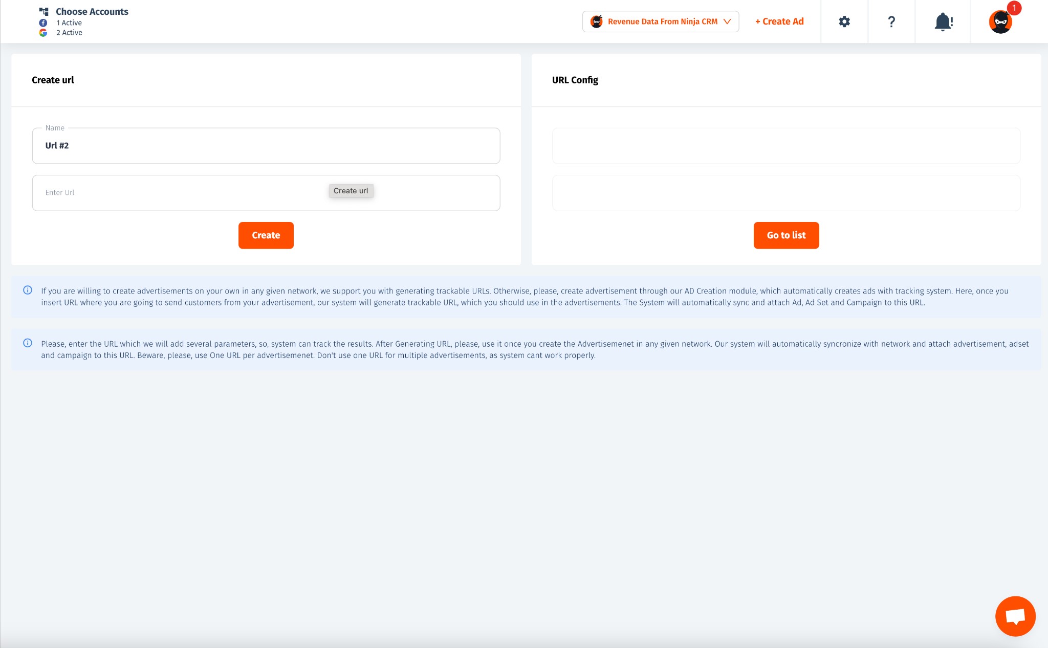Click the Facebook account icon

(43, 23)
